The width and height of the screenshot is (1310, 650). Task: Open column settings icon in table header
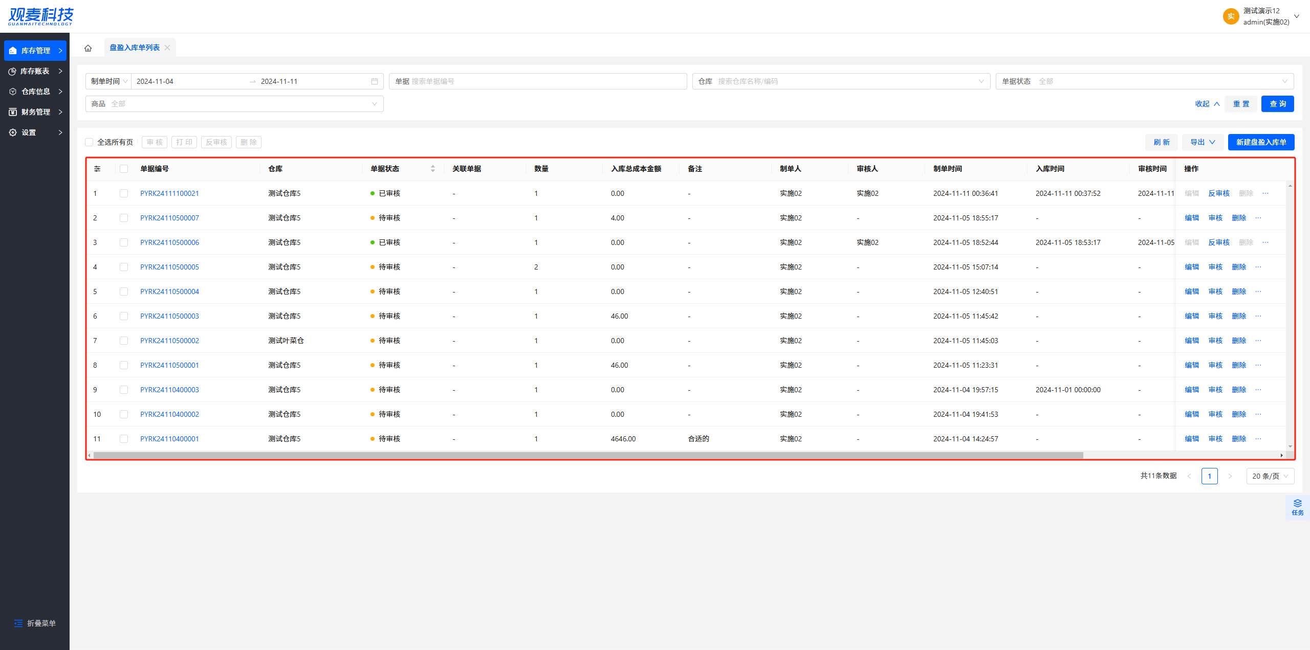click(x=97, y=169)
